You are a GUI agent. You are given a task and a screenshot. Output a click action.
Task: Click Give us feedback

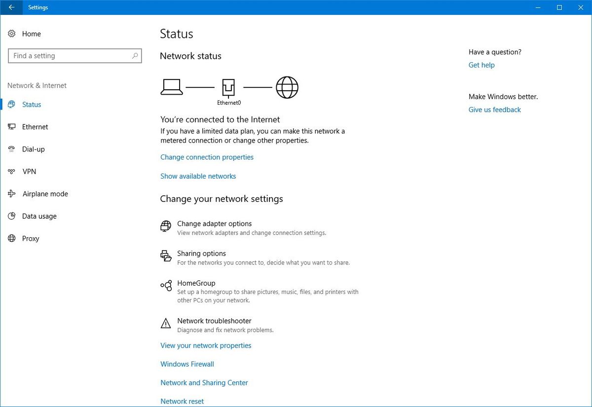click(x=494, y=110)
